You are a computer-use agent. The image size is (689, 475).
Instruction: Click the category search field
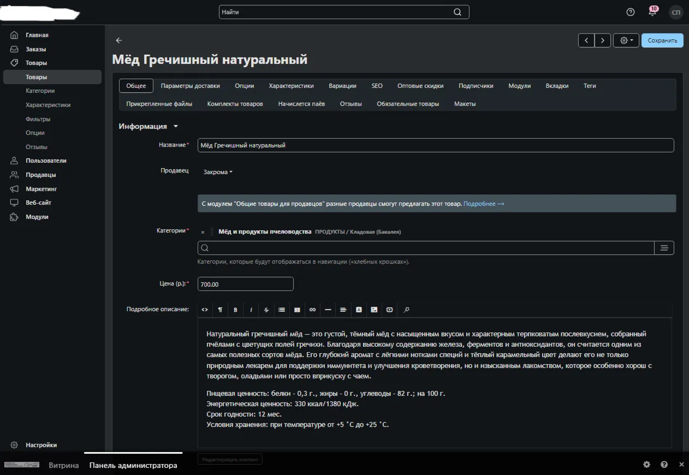[x=426, y=248]
